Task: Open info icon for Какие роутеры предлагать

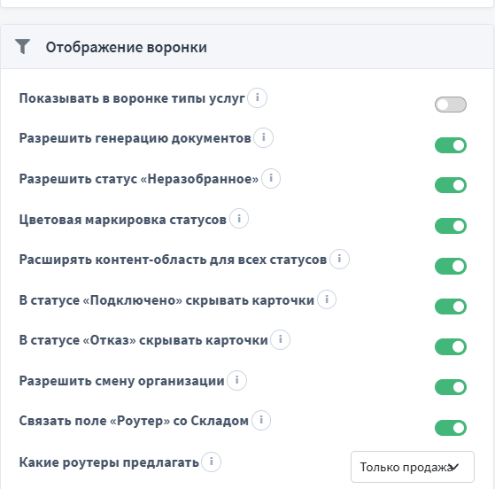Action: point(212,462)
